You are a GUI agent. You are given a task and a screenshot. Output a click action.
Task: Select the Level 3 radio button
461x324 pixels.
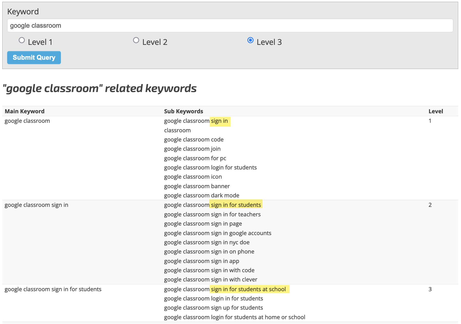(250, 40)
